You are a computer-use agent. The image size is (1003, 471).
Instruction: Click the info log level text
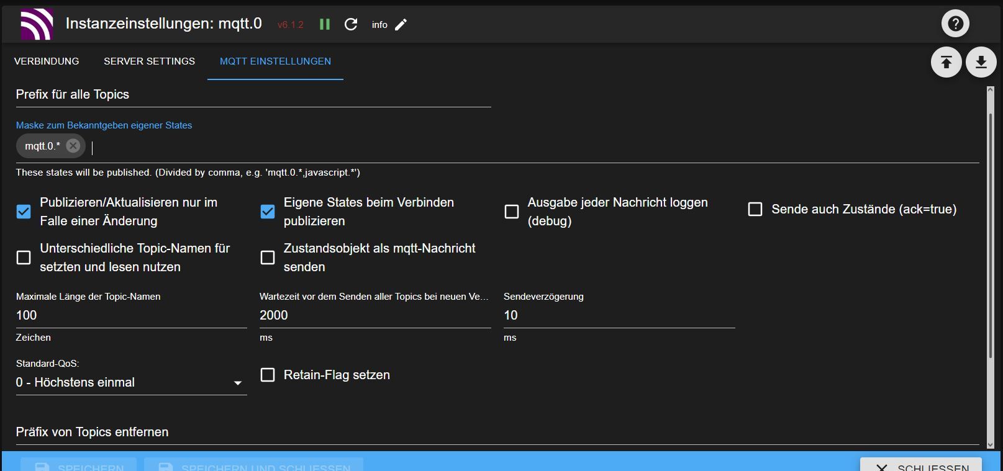[379, 25]
